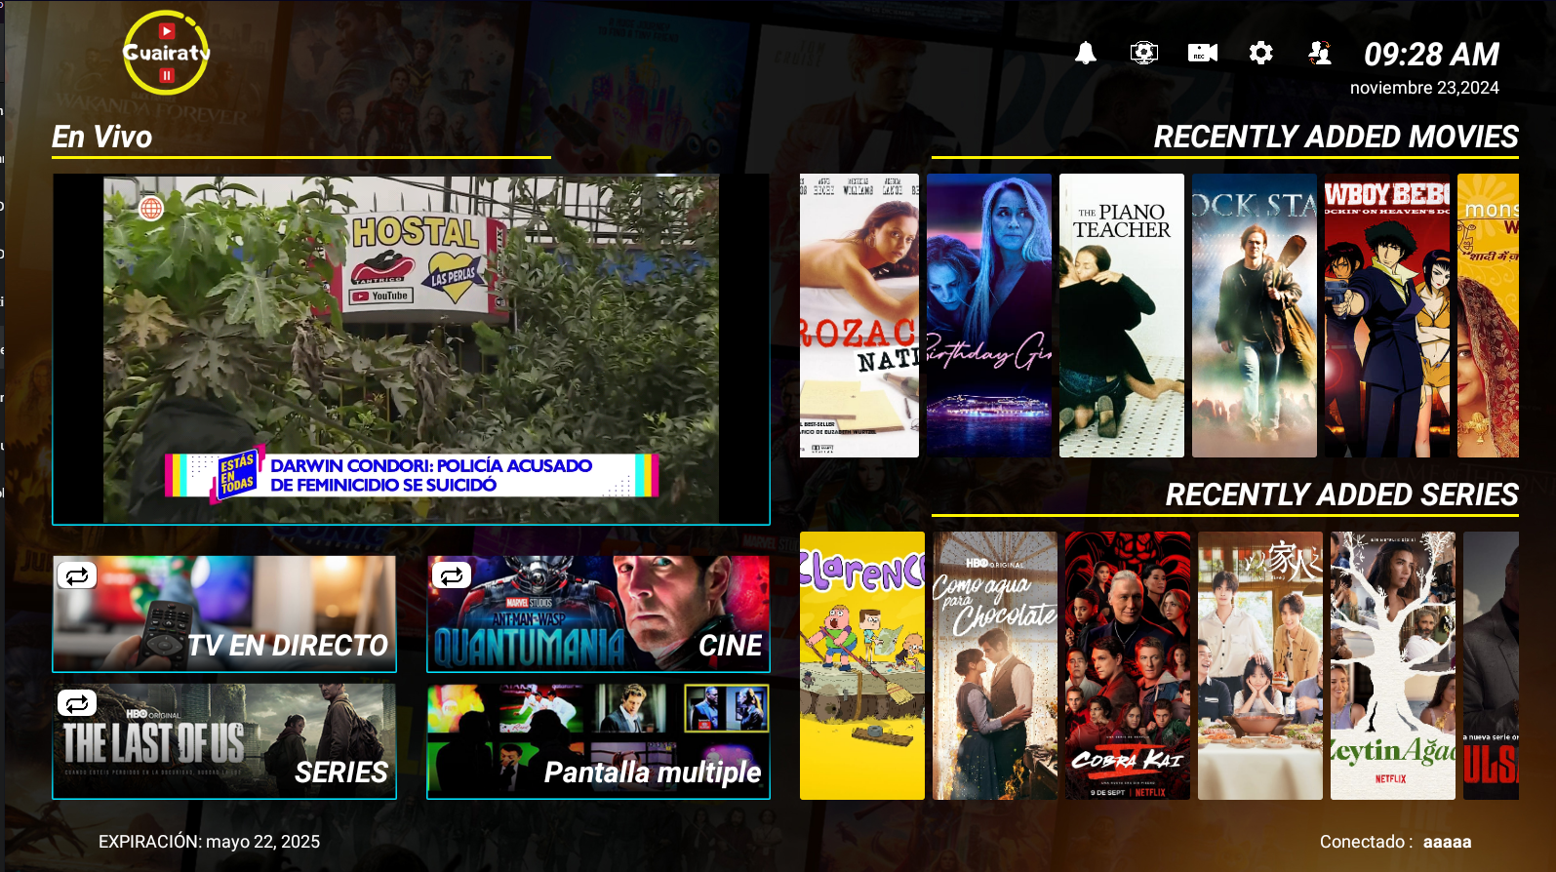1556x872 pixels.
Task: Click the Guairatv logo
Action: (166, 53)
